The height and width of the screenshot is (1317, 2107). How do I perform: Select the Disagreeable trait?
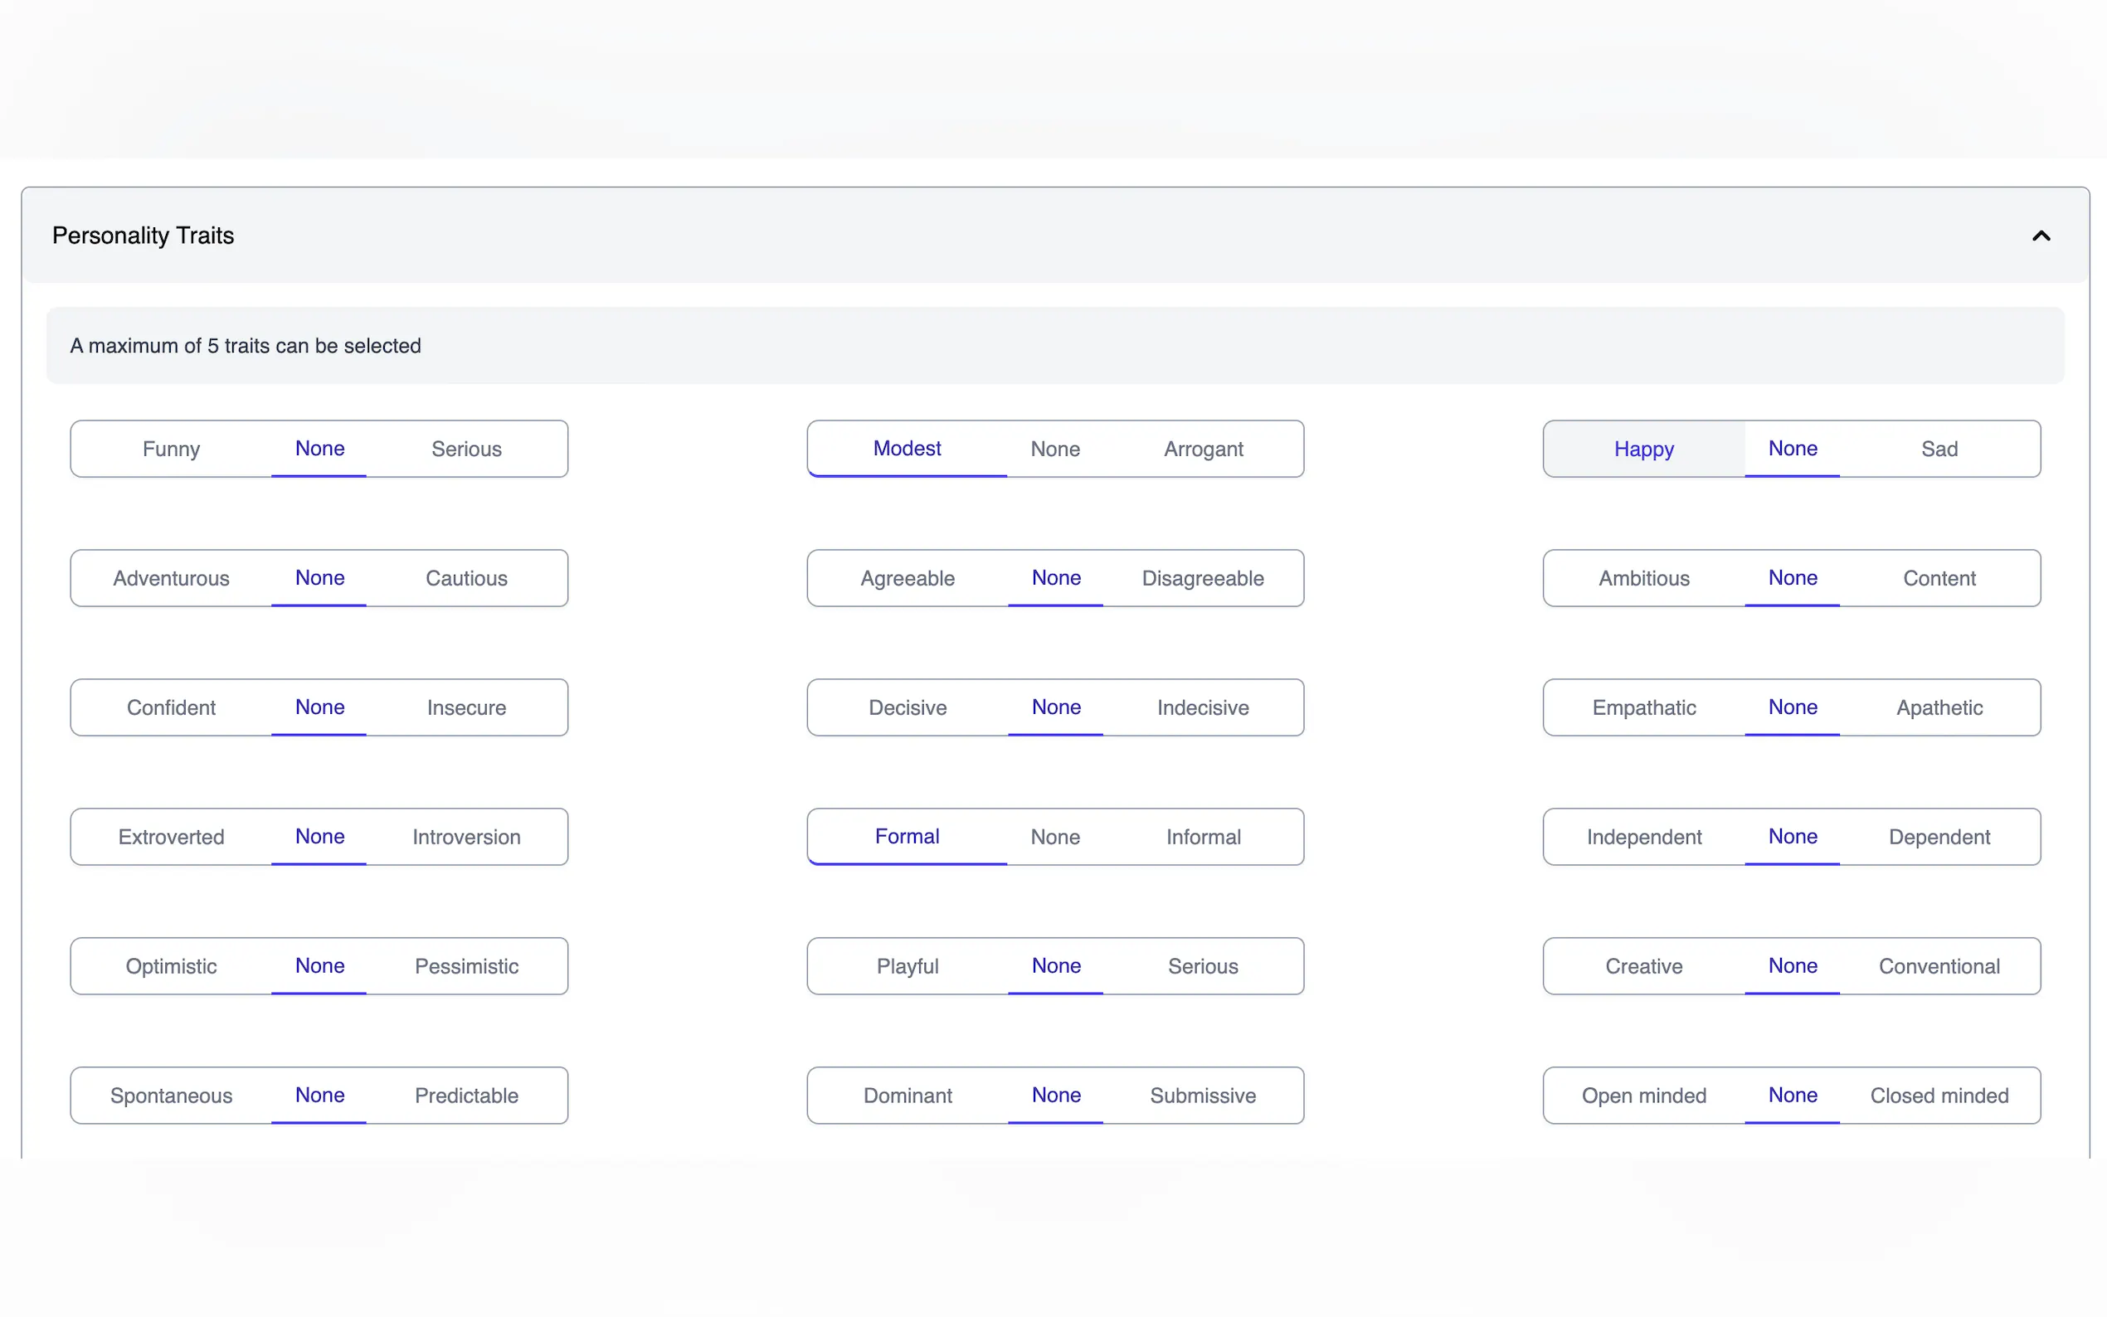point(1202,577)
